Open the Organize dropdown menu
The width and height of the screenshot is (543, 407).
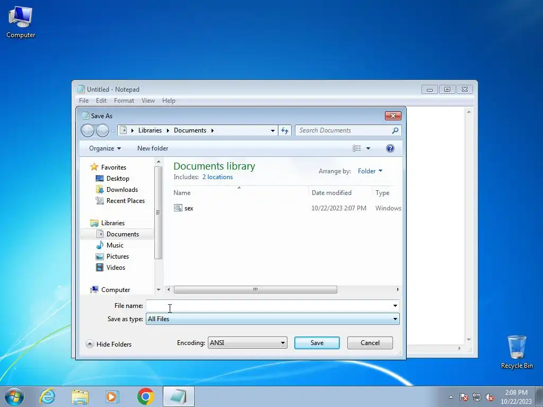tap(105, 148)
